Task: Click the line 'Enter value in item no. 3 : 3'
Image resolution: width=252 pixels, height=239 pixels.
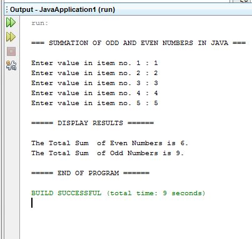Action: pyautogui.click(x=94, y=83)
